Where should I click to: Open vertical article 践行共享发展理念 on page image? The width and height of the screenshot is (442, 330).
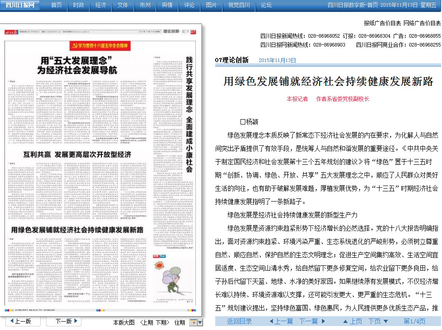[189, 114]
